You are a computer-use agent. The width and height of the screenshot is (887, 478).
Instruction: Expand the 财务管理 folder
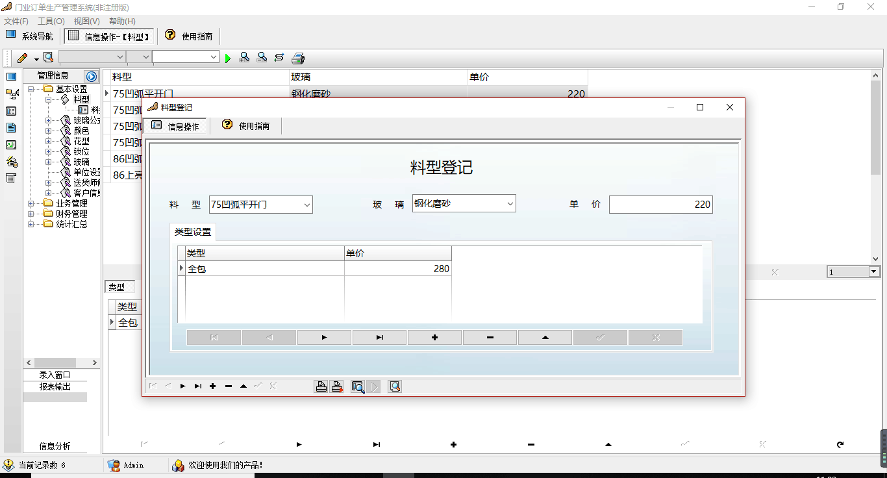[x=31, y=214]
